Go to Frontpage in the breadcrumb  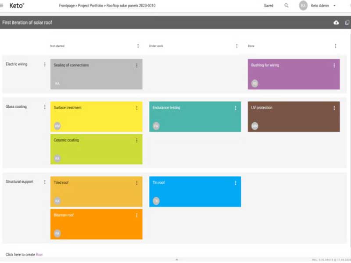(68, 6)
